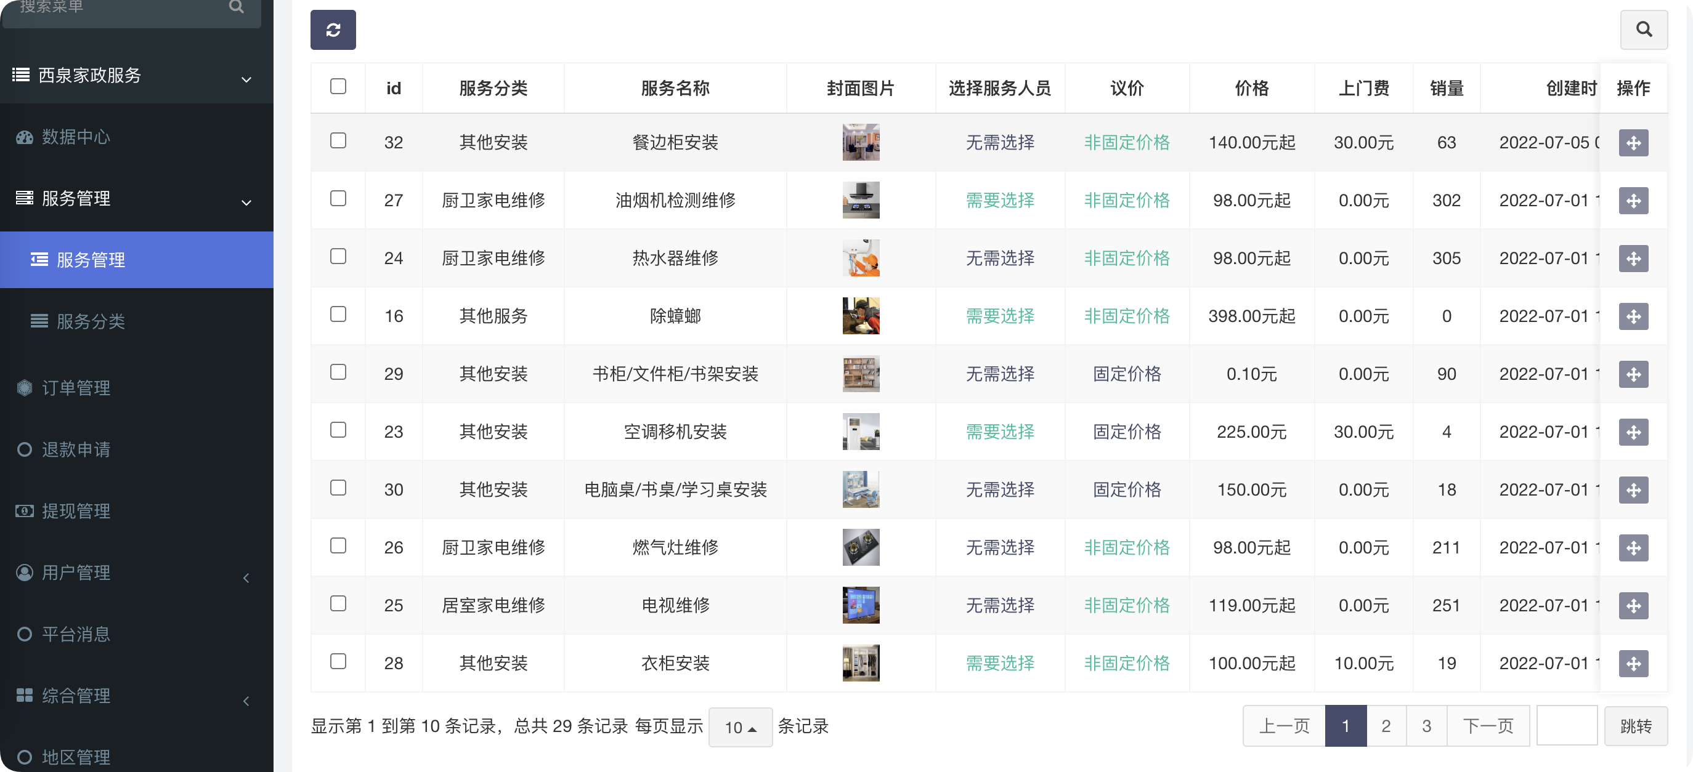Click the refresh table icon button
Screen dimensions: 1693x772
click(333, 30)
